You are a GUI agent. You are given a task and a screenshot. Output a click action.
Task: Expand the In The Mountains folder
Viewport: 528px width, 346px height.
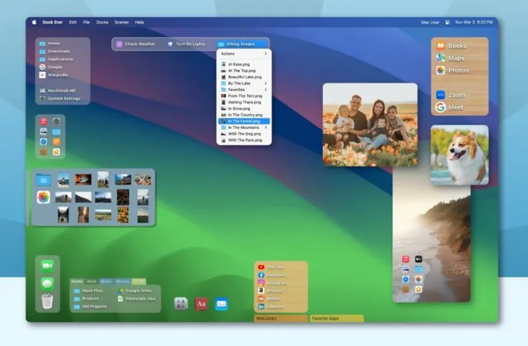click(x=244, y=127)
